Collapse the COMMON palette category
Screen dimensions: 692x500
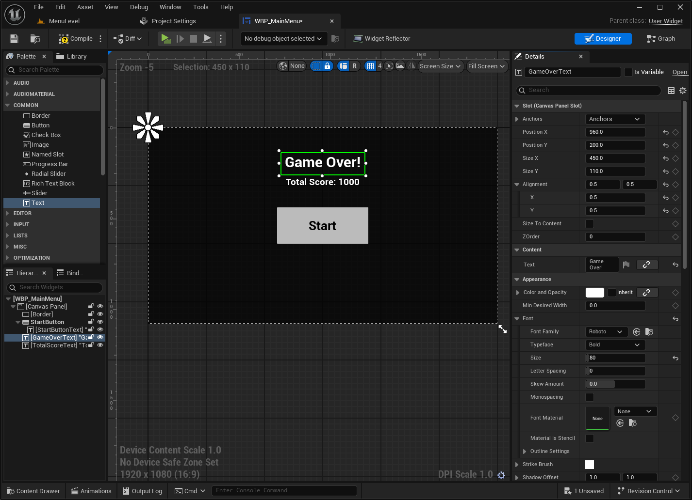7,105
